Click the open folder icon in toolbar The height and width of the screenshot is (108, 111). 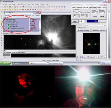5,7
